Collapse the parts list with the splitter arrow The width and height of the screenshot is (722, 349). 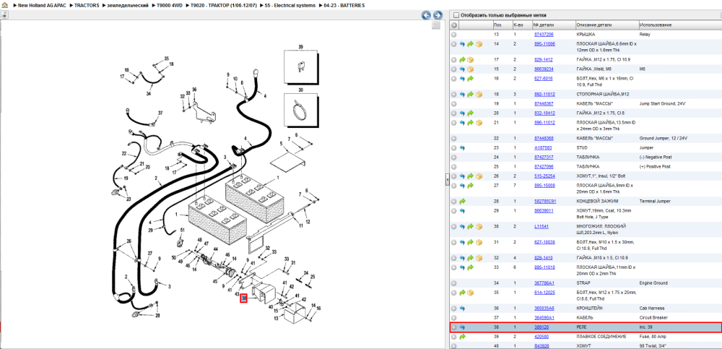[447, 180]
